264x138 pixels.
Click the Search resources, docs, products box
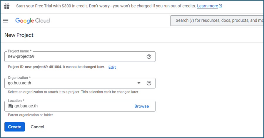[218, 21]
